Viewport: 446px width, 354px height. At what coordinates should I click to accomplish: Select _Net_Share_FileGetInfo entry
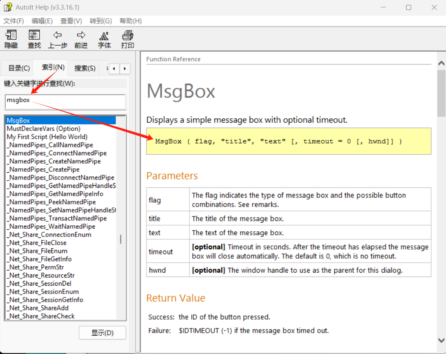click(39, 259)
